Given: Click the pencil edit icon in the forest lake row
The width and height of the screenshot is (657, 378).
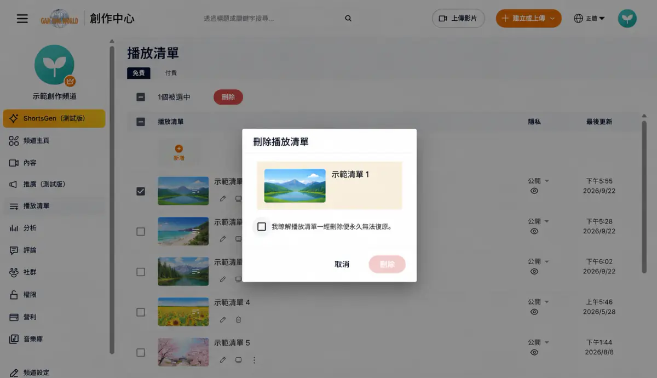Looking at the screenshot, I should [223, 279].
